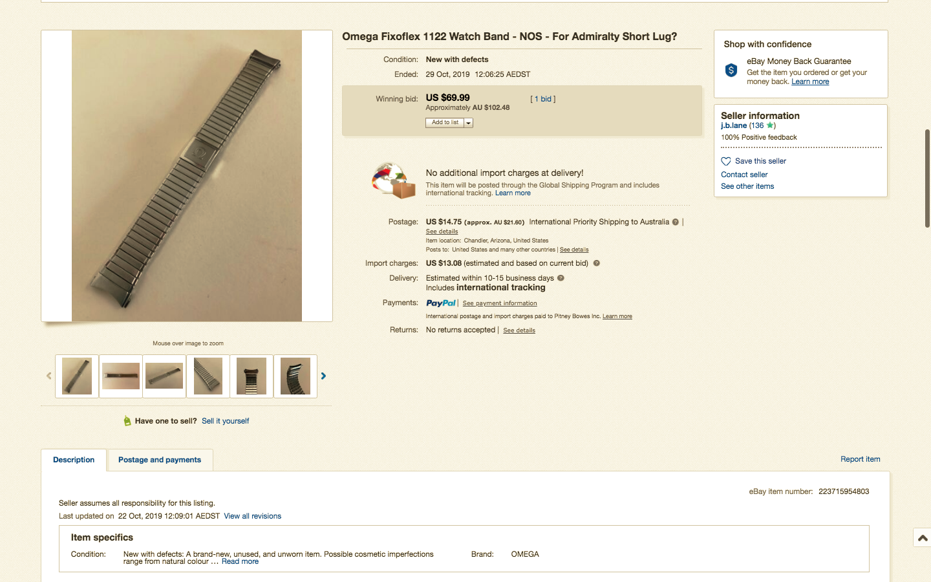The height and width of the screenshot is (582, 931).
Task: Switch to the Postage and payments tab
Action: 160,460
